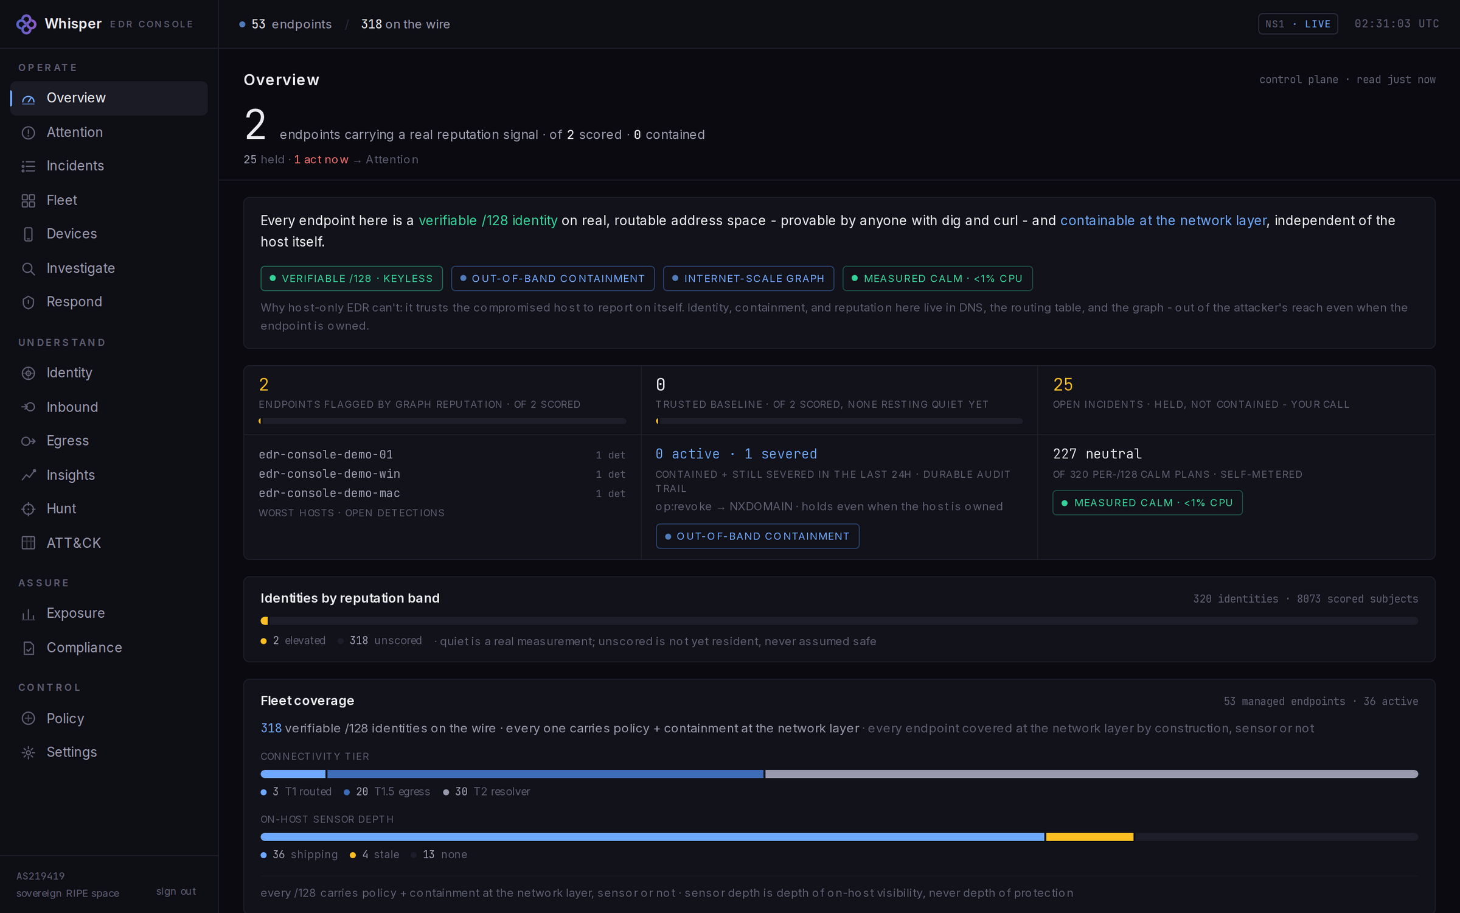Click the Devices phone icon
This screenshot has height=913, width=1460.
[29, 234]
